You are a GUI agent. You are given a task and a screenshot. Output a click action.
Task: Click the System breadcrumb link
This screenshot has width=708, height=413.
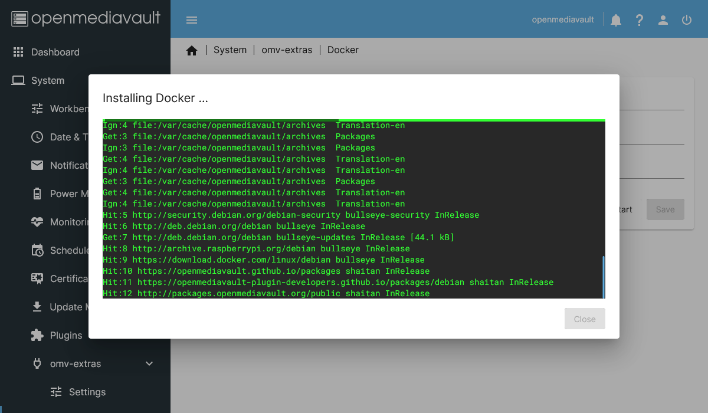[230, 50]
